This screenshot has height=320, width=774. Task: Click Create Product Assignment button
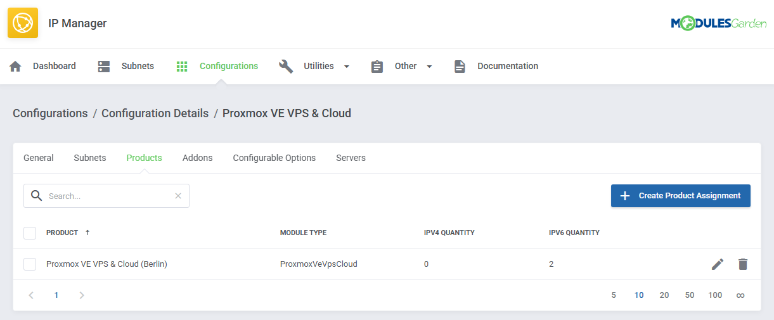680,196
